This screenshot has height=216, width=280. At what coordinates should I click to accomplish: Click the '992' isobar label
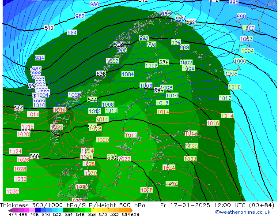[144, 38]
